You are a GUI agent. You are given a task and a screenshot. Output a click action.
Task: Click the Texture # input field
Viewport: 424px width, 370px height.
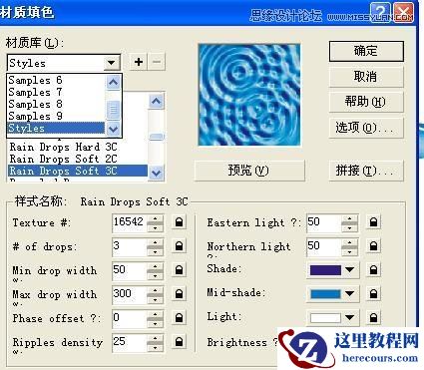pos(130,222)
